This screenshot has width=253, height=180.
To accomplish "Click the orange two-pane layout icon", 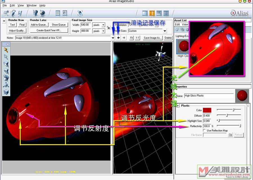I will 152,13.
